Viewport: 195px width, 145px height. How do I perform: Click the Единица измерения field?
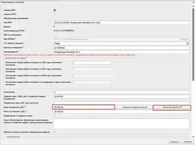(122, 48)
